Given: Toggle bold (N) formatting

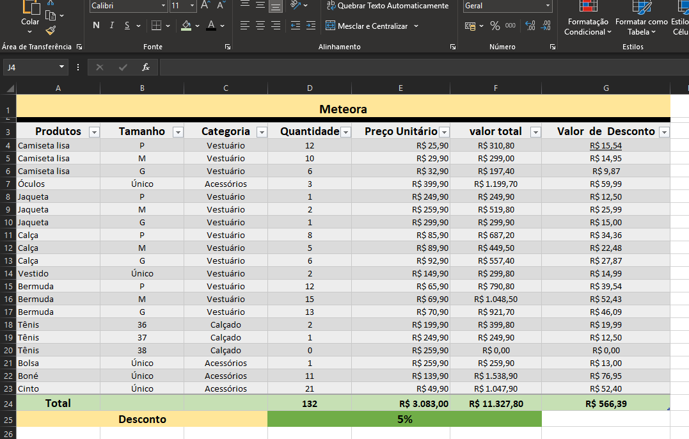Looking at the screenshot, I should (x=96, y=26).
